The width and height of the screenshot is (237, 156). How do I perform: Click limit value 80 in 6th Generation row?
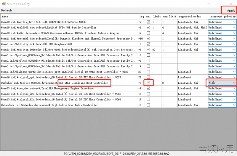tap(157, 50)
